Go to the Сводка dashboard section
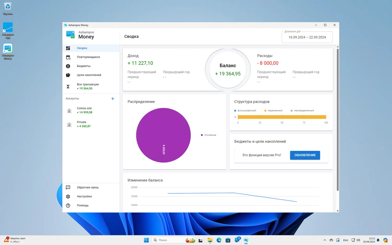This screenshot has height=245, width=392. 91,48
